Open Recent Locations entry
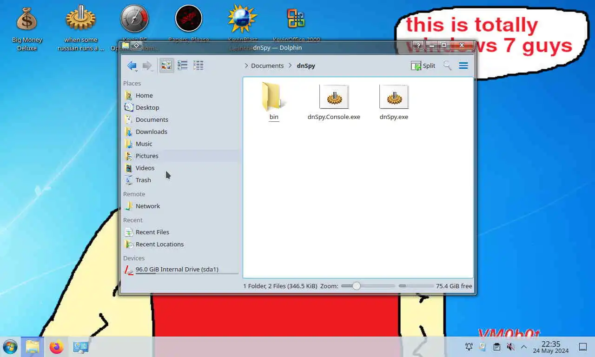 pos(180,244)
